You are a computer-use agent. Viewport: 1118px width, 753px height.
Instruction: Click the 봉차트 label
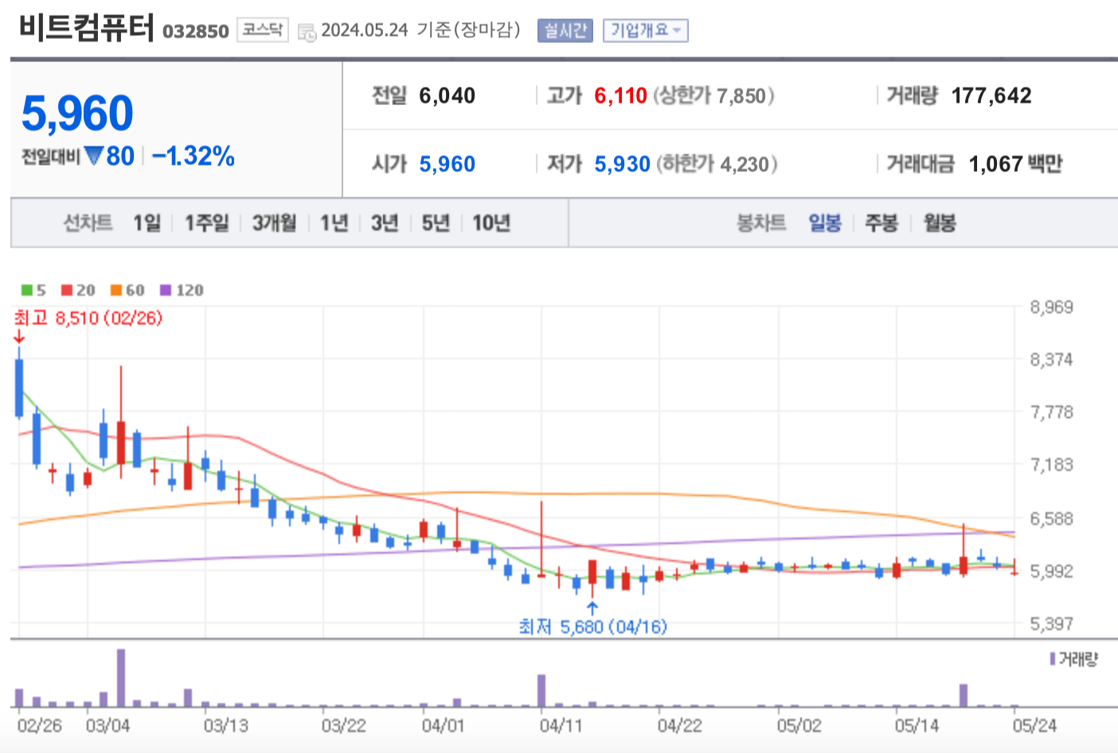click(761, 223)
